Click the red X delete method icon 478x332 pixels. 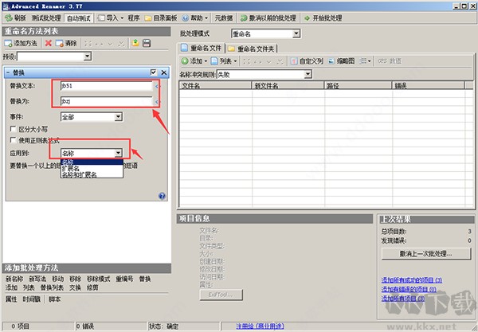pos(48,43)
